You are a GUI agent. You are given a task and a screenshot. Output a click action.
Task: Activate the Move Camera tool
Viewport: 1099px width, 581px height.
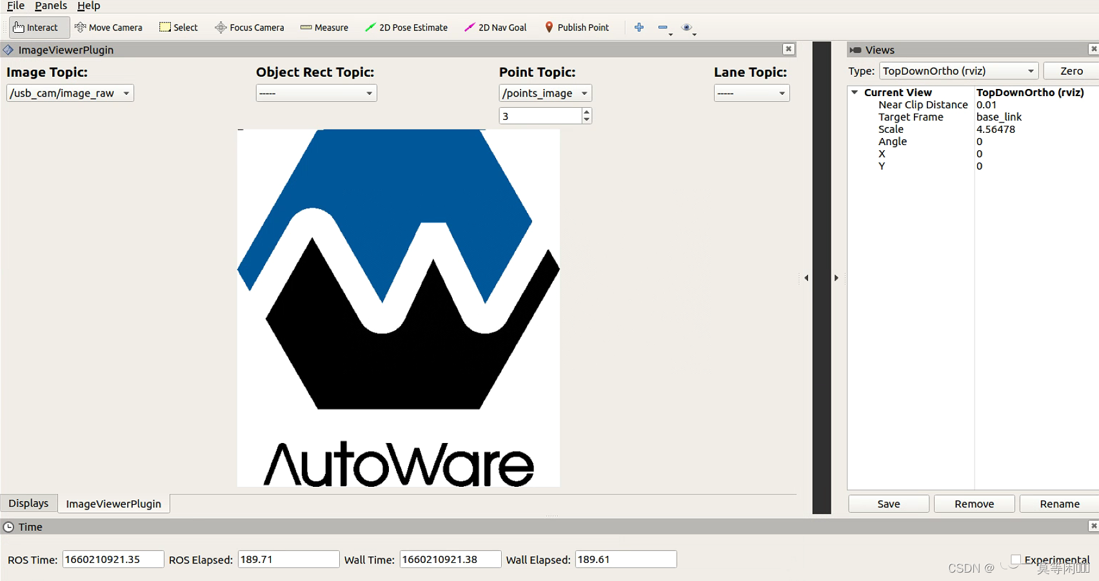pos(108,27)
